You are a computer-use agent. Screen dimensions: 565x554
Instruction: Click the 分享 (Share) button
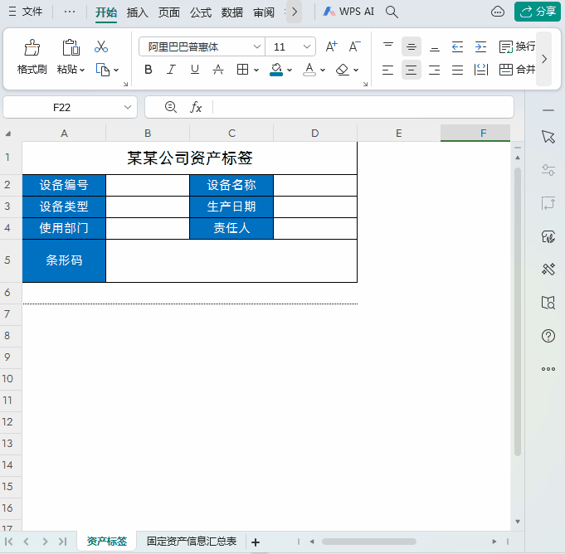pyautogui.click(x=537, y=12)
